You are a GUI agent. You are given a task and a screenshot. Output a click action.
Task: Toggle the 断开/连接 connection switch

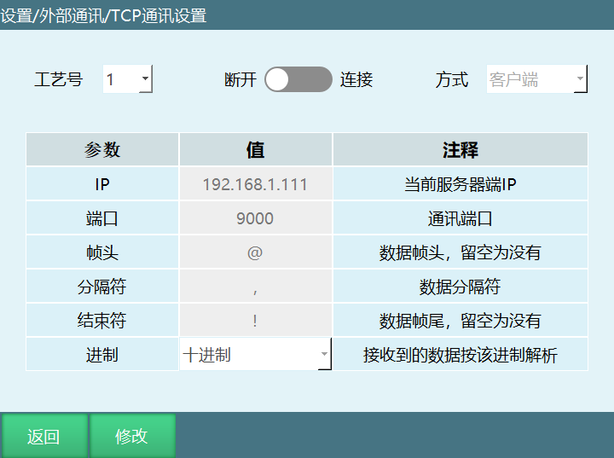tap(298, 79)
